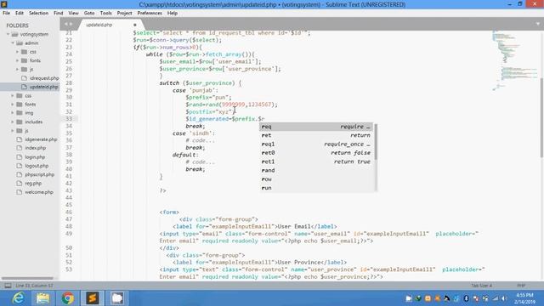Open login.php from the sidebar
Image resolution: width=544 pixels, height=306 pixels.
pos(35,156)
